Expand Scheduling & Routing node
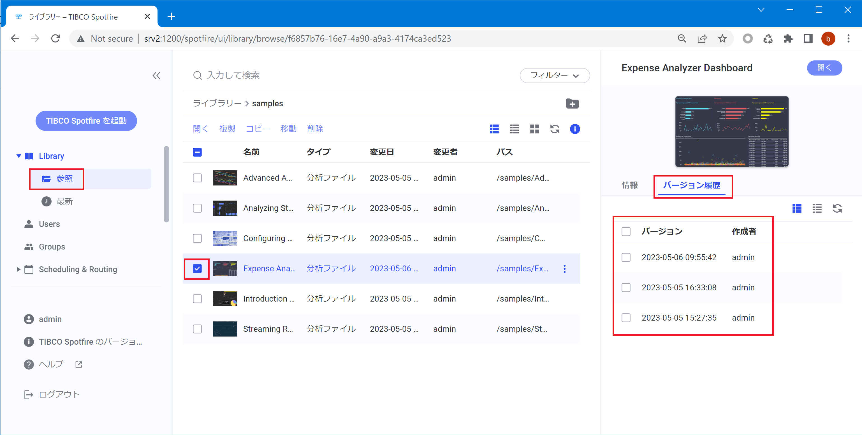The width and height of the screenshot is (862, 435). click(x=18, y=269)
